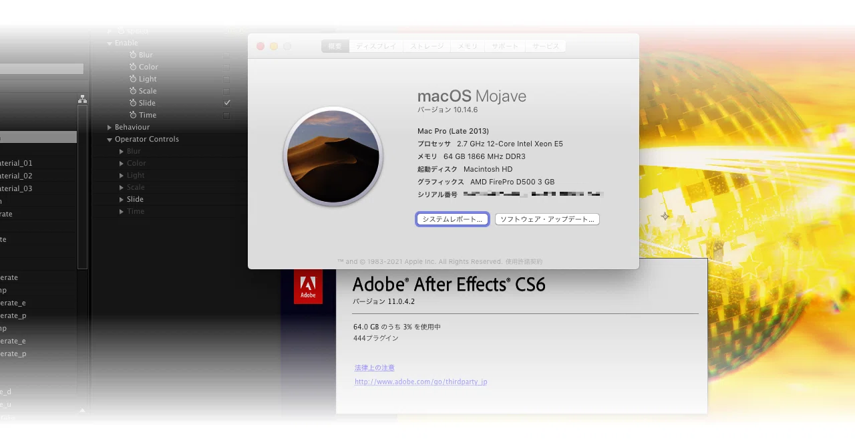Expand Scale under Operator Controls
Image resolution: width=855 pixels, height=447 pixels.
point(122,187)
